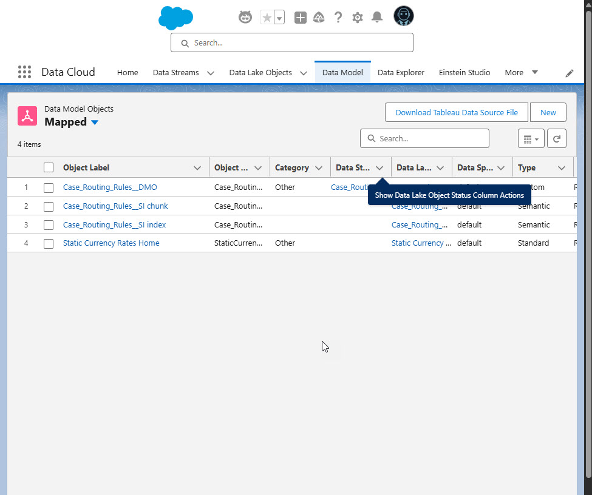
Task: Open the Mapped list view dropdown
Action: [95, 123]
